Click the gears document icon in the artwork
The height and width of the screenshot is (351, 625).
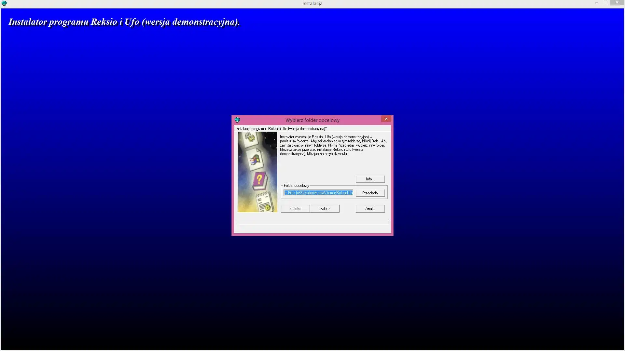(x=250, y=138)
